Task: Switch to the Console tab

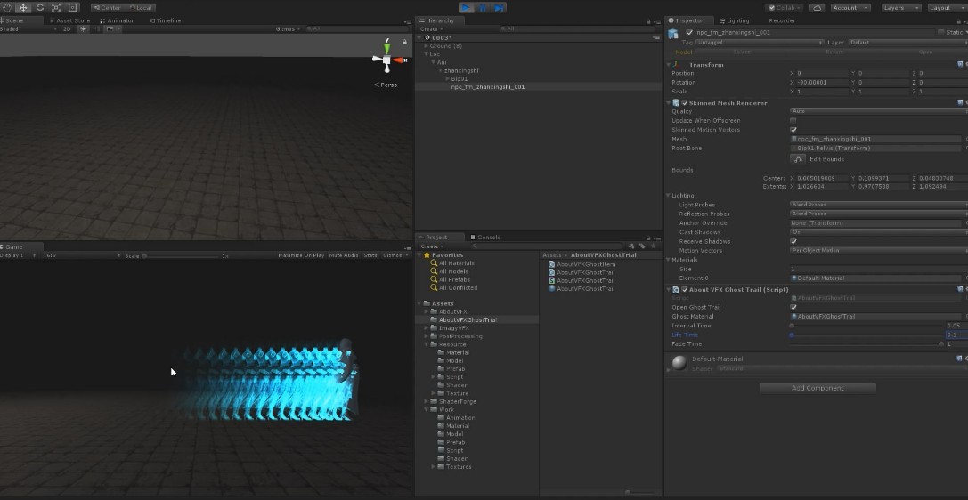Action: click(485, 238)
